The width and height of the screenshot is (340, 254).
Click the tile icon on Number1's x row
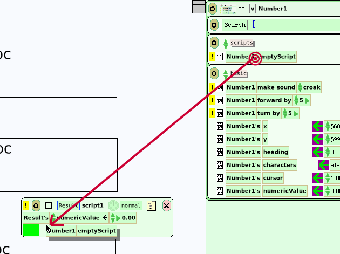(220, 126)
